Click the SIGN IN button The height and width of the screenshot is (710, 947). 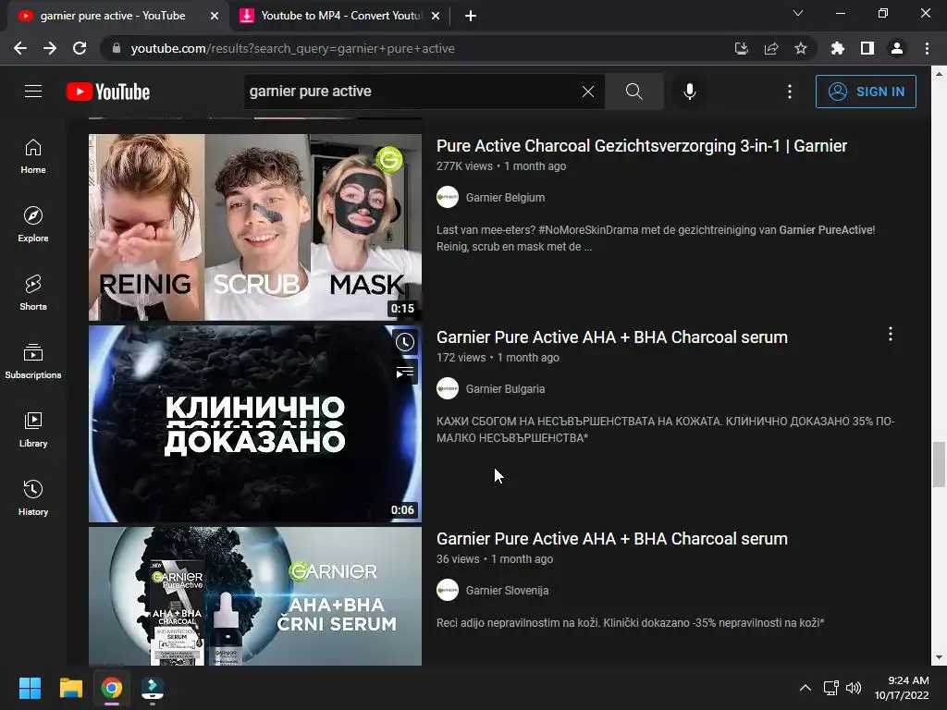(x=866, y=92)
